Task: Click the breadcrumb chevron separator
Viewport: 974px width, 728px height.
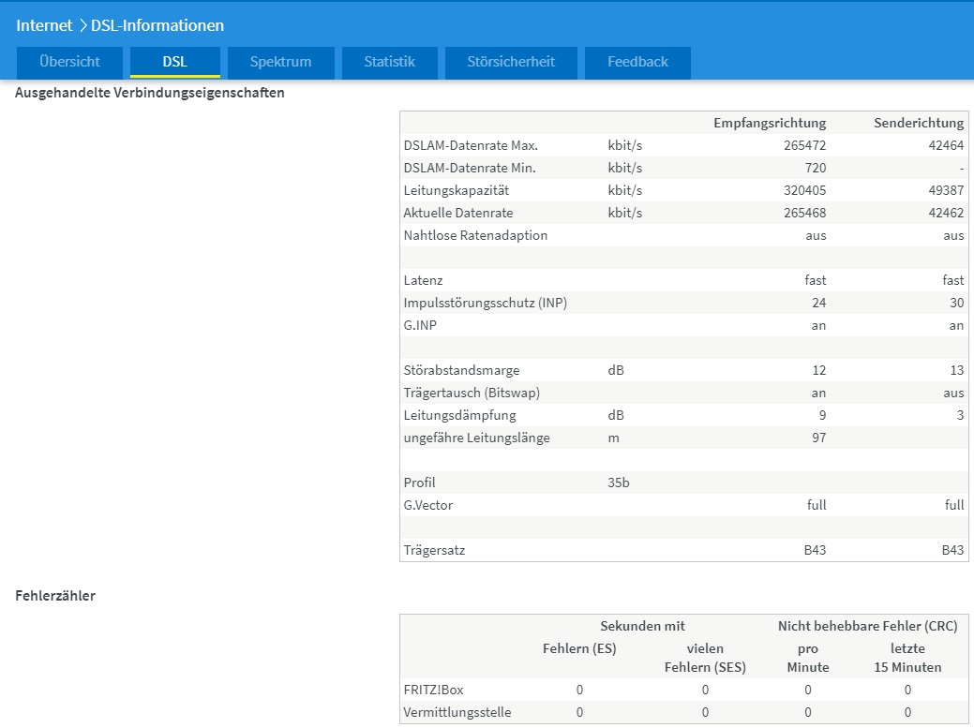Action: 82,25
